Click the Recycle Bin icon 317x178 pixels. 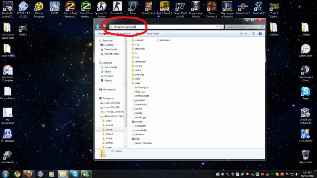(x=305, y=155)
